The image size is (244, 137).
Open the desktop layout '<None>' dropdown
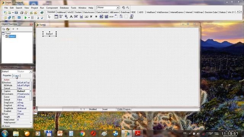pos(118,8)
